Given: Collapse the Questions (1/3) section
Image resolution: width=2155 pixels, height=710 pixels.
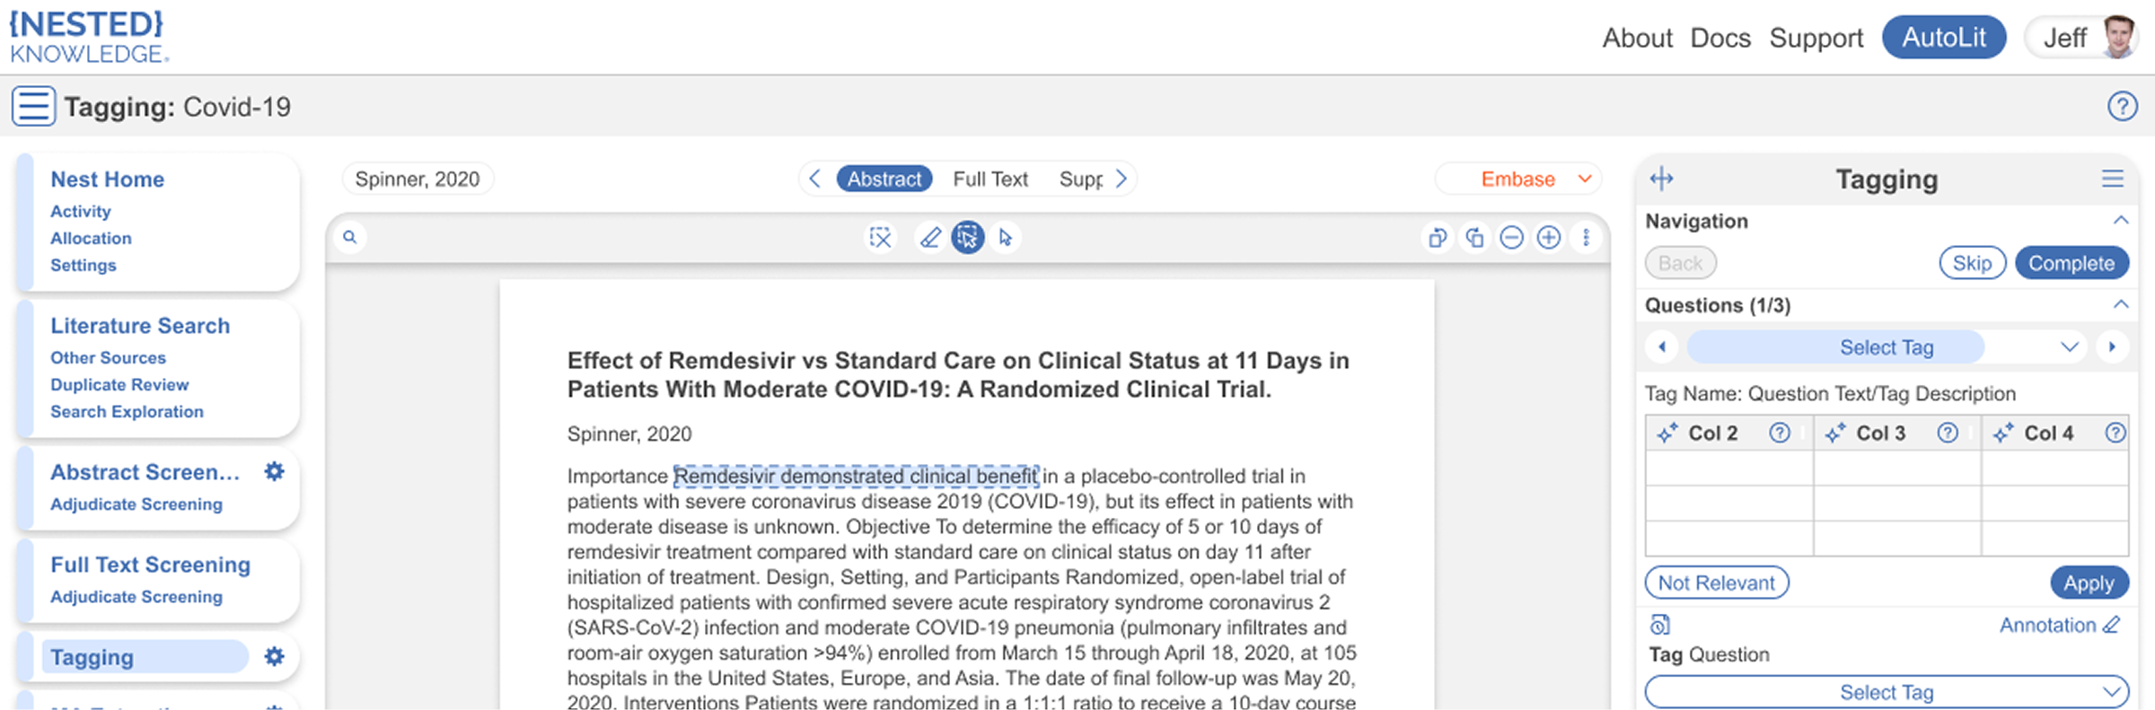Looking at the screenshot, I should pos(2121,304).
